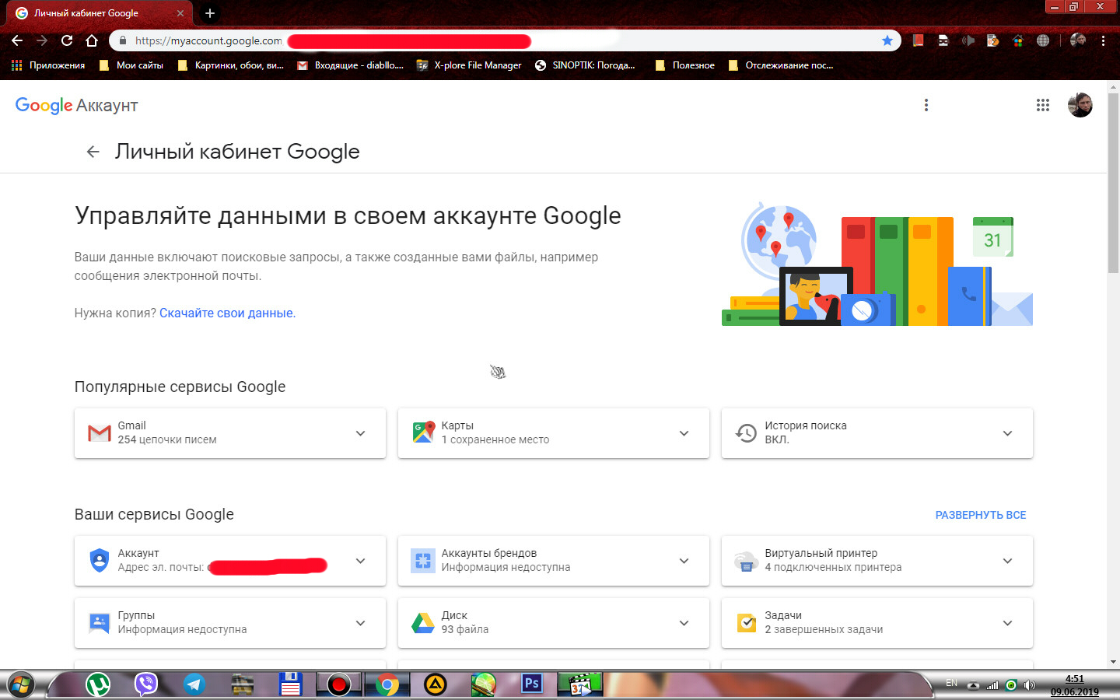
Task: Click РАЗВЕРНУТЬ ВСЕ
Action: [x=981, y=515]
